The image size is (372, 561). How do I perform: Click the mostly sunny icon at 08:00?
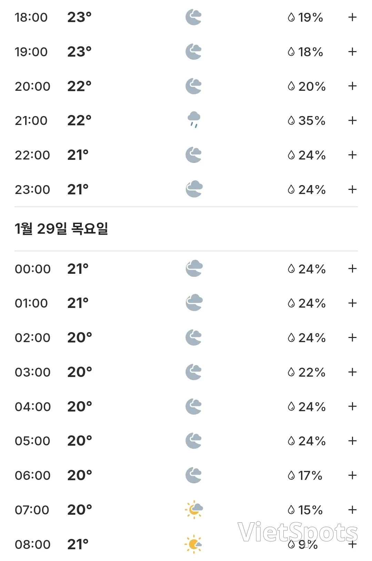click(x=193, y=544)
